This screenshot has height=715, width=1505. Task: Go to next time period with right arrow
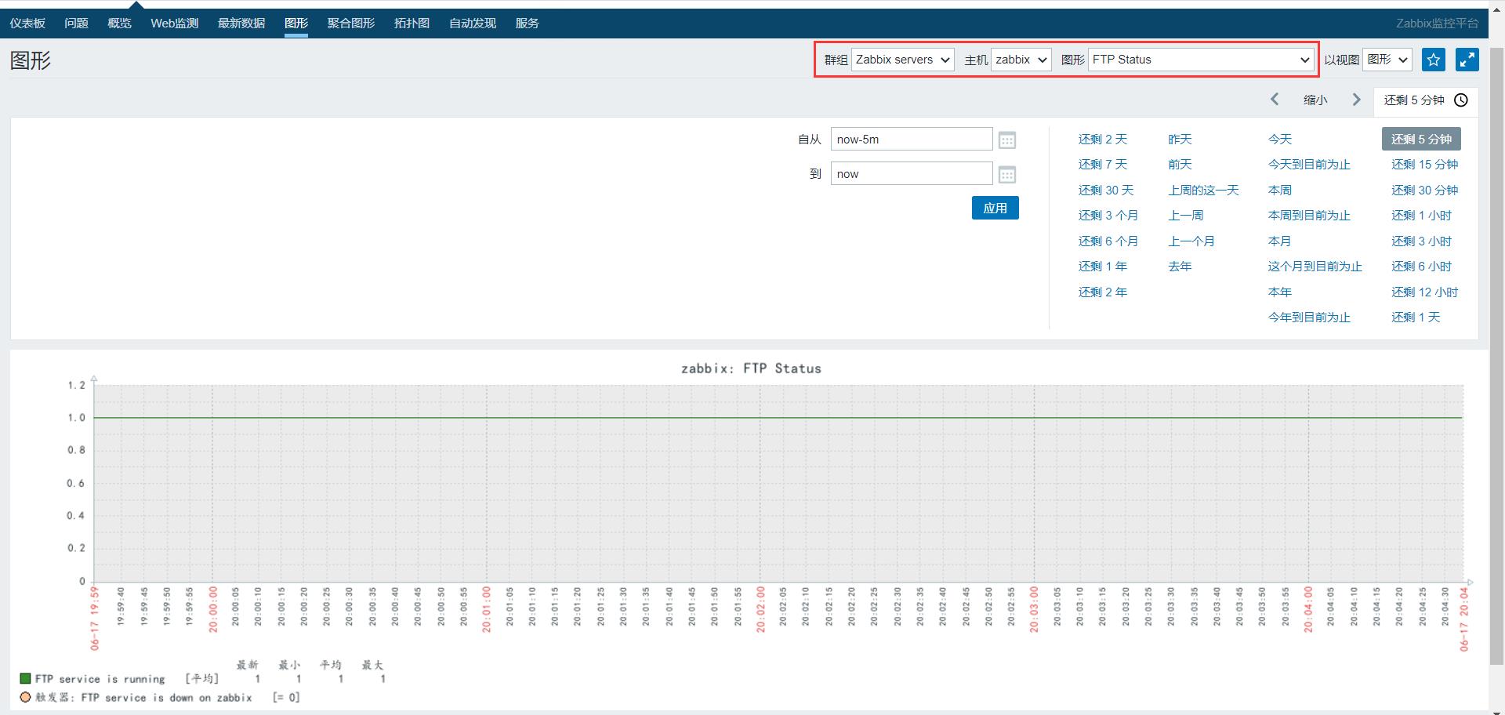pos(1357,100)
